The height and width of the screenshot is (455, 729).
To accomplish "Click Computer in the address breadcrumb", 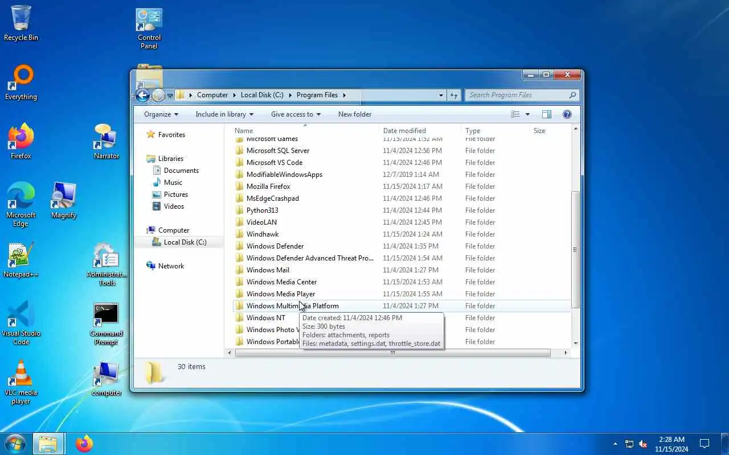I will point(212,95).
